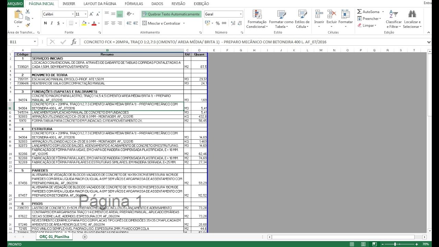Click the font color A icon

pos(94,23)
